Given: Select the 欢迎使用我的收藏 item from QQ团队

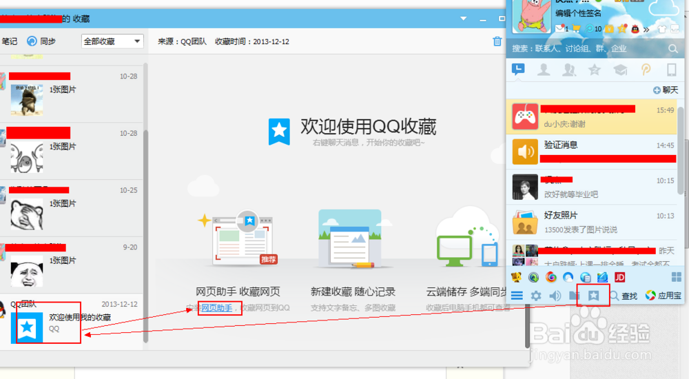Looking at the screenshot, I should (x=71, y=322).
